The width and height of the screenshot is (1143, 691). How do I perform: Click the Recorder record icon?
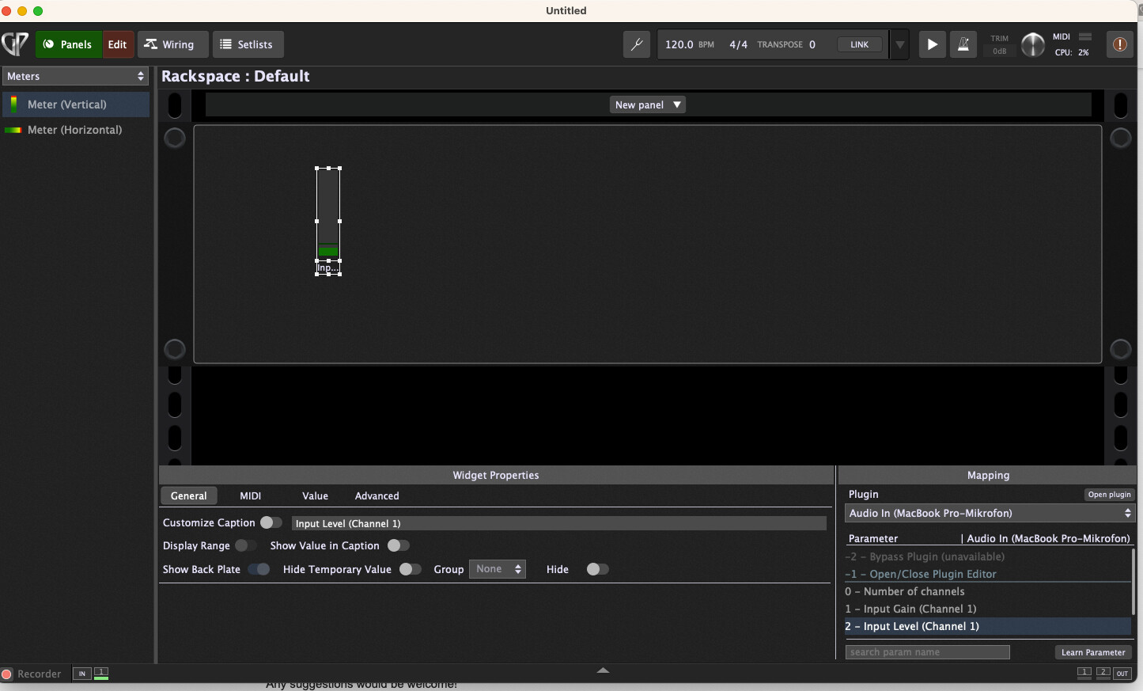click(x=7, y=674)
